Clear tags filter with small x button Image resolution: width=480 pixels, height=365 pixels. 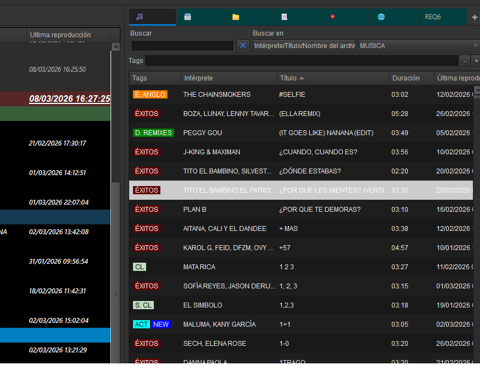tap(476, 61)
